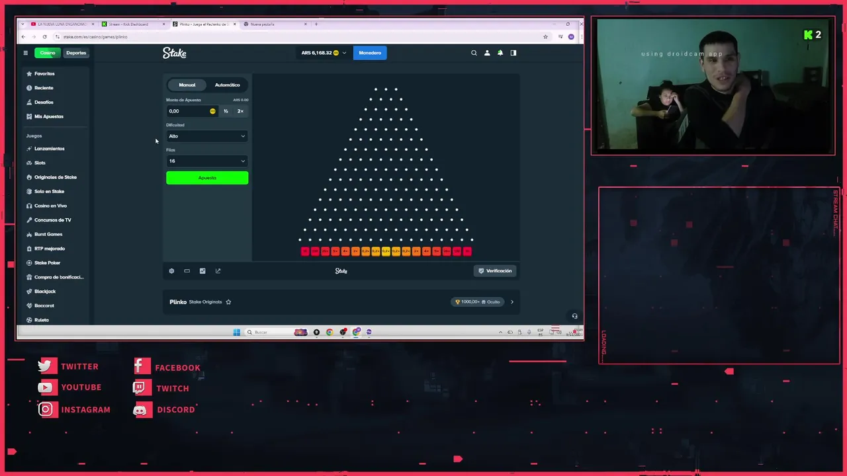
Task: Open the hamburger menu beside Casino
Action: click(x=25, y=53)
